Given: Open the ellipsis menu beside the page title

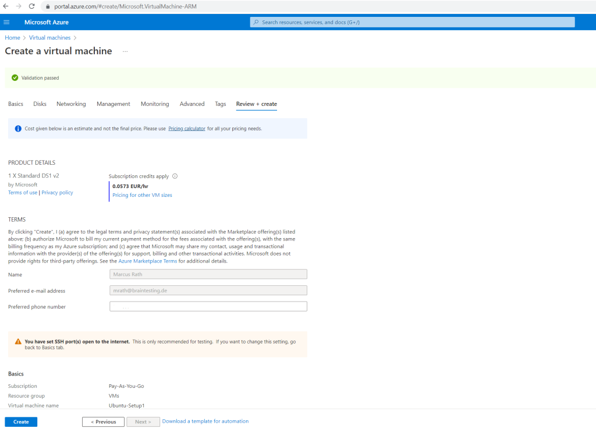Looking at the screenshot, I should click(x=125, y=51).
